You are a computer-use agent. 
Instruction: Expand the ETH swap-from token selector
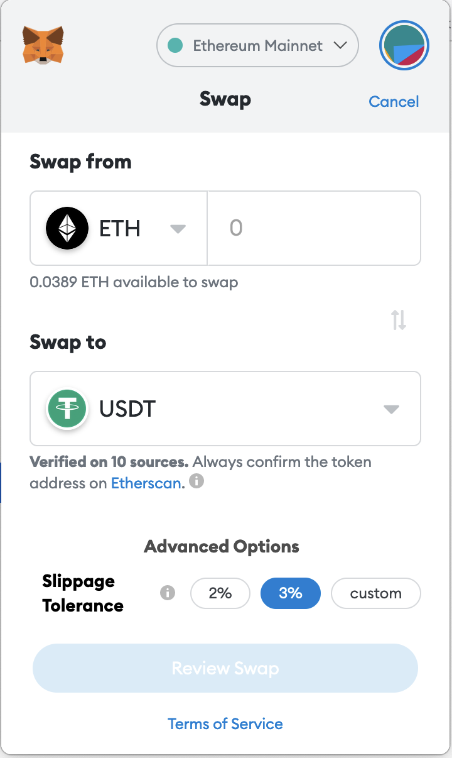click(119, 228)
